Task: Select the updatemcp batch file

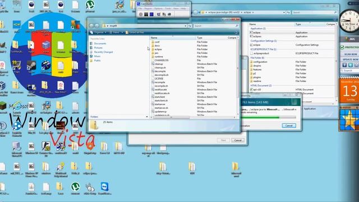Action: coord(159,112)
